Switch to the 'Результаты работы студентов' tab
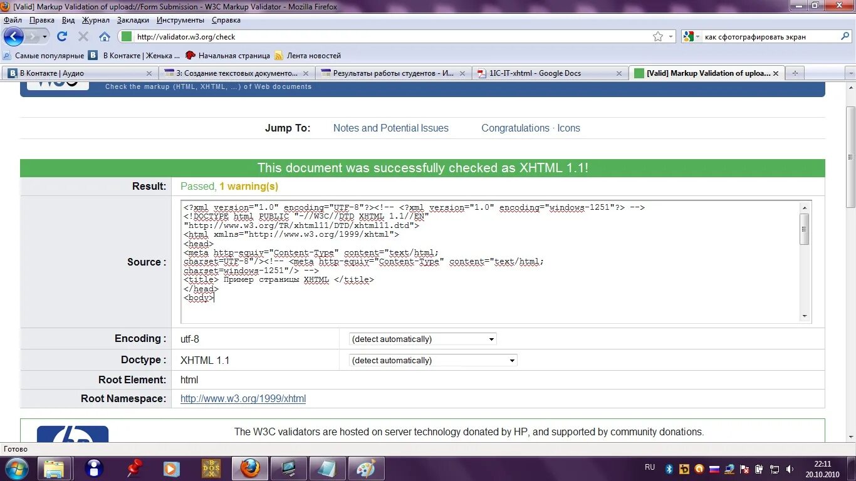The image size is (856, 481). [394, 73]
